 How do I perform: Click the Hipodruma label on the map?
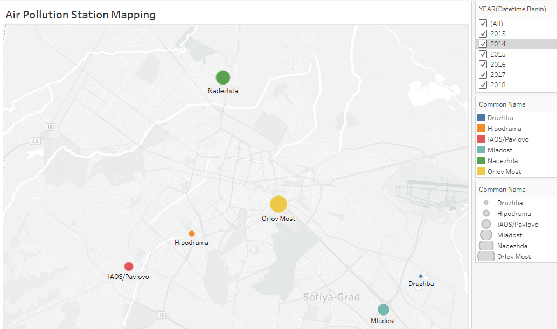pos(191,243)
